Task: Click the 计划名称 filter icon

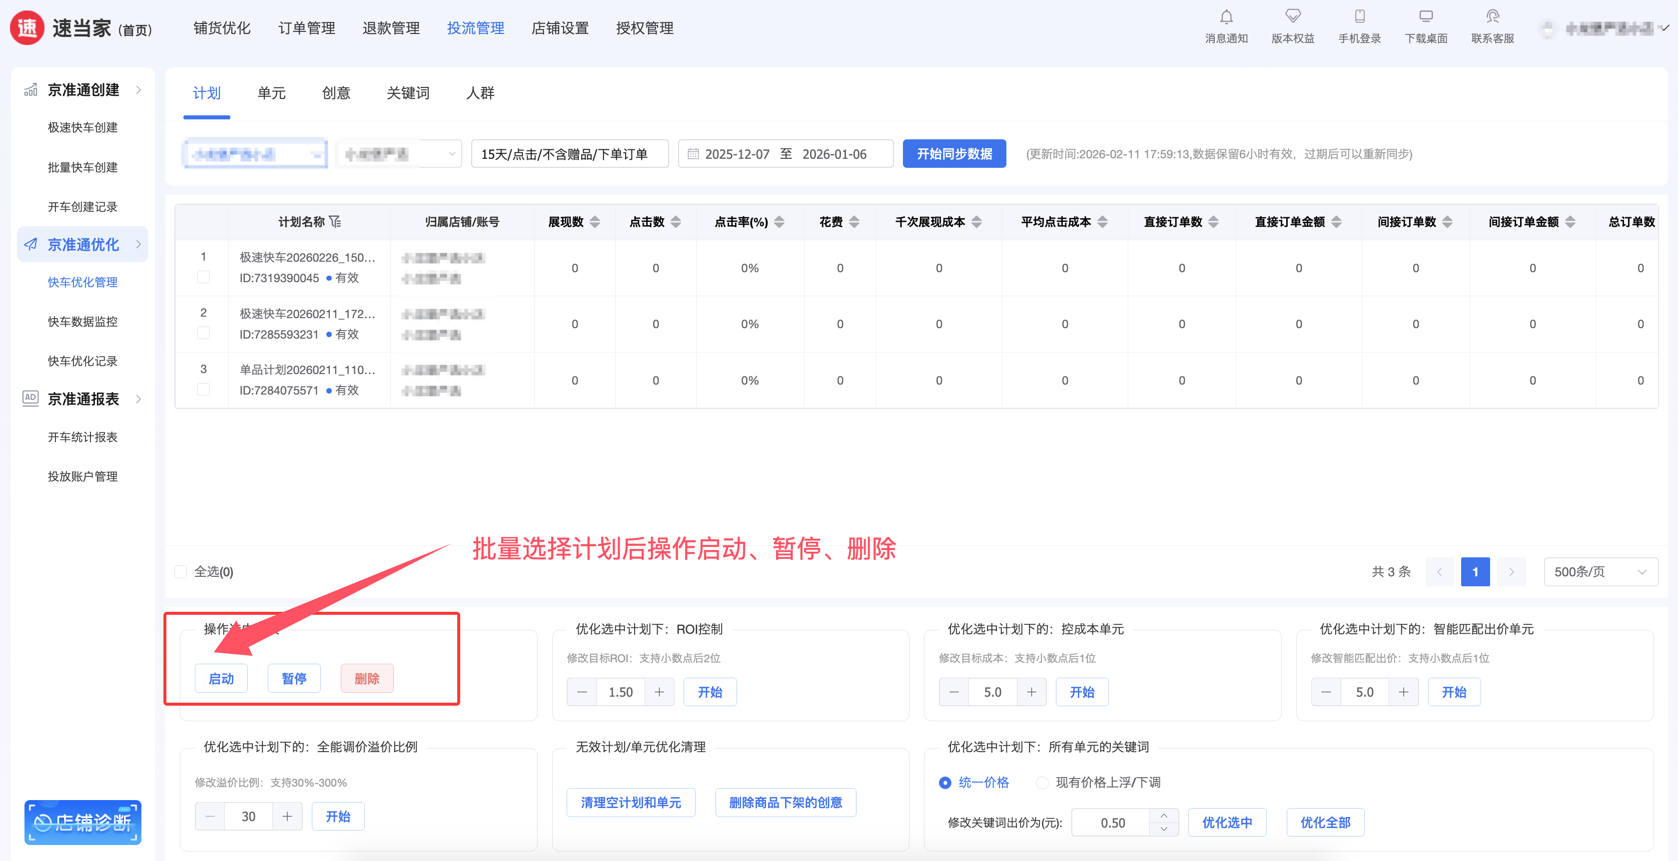Action: click(x=335, y=222)
